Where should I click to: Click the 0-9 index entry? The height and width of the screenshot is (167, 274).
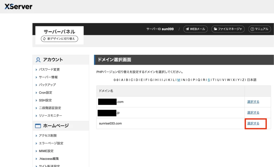(116, 80)
